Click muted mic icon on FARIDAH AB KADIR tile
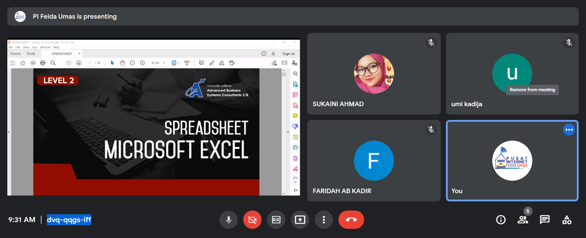 pyautogui.click(x=431, y=130)
